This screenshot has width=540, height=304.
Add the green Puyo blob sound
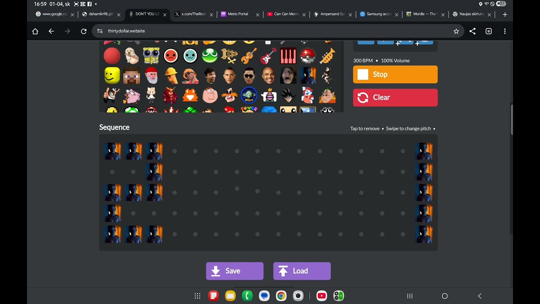pos(210,56)
